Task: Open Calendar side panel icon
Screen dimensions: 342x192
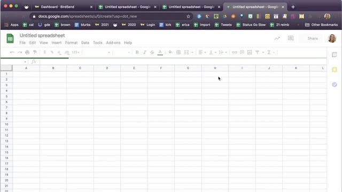Action: tap(335, 54)
